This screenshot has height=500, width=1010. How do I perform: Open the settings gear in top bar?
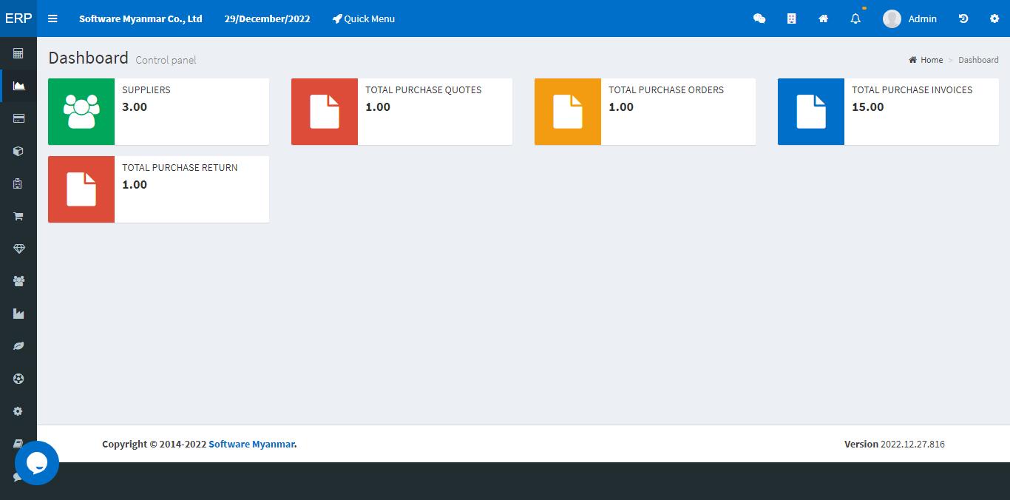coord(994,18)
